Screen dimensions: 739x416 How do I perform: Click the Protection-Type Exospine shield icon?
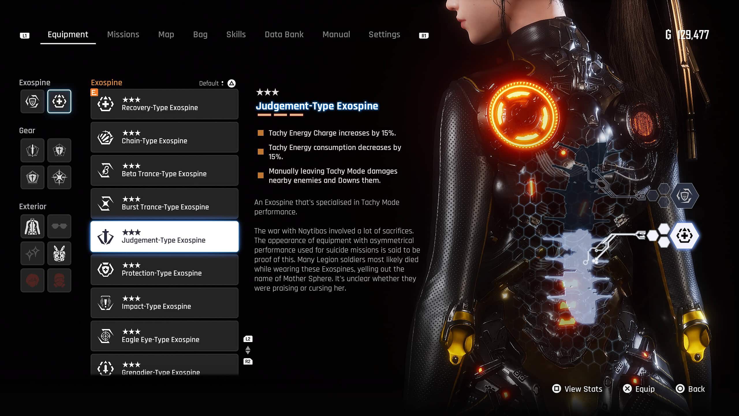point(106,270)
